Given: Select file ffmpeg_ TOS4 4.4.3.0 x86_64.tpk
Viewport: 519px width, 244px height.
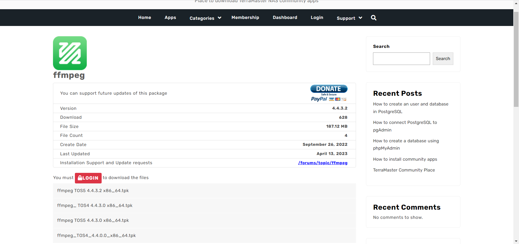Looking at the screenshot, I should point(204,206).
